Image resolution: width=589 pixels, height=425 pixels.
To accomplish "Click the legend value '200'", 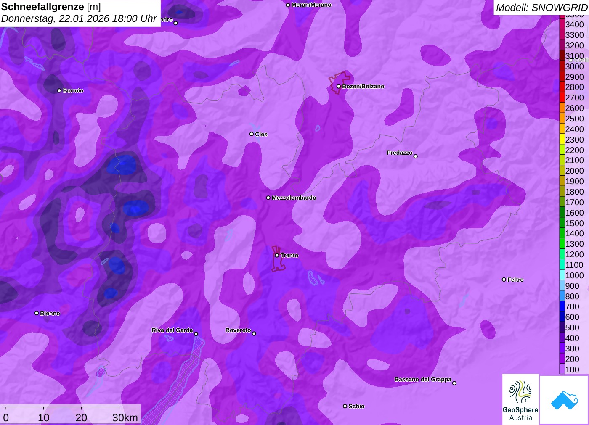I will 572,359.
